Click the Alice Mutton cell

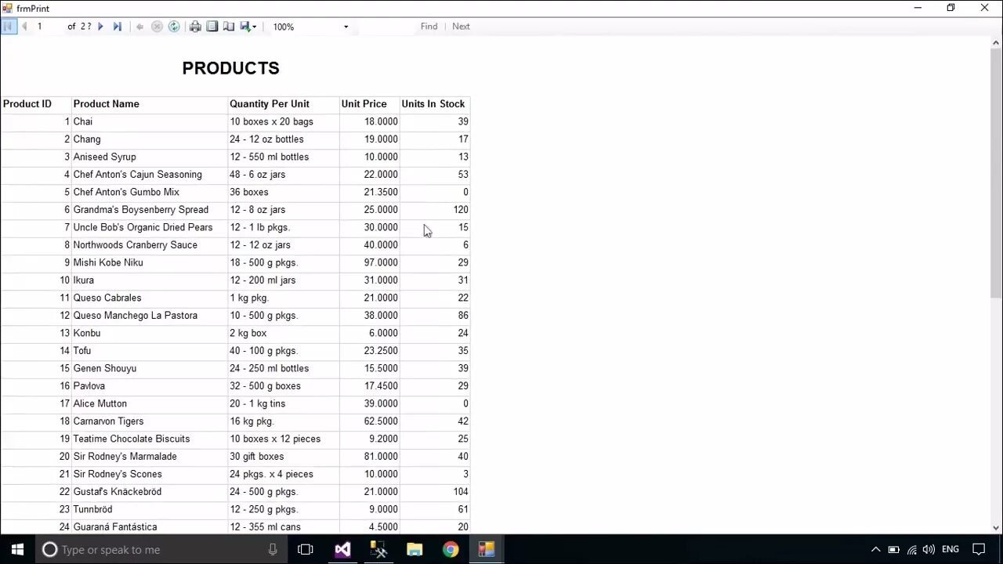149,403
